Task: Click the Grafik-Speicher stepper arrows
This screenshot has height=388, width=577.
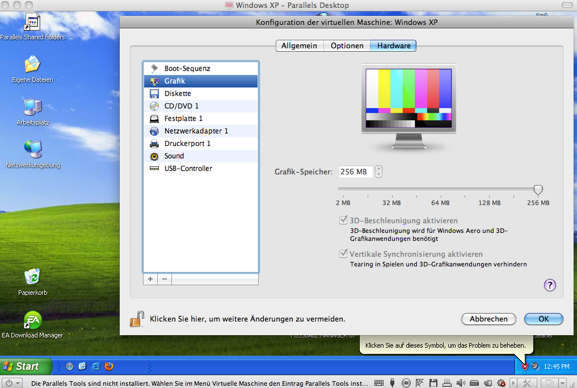Action: (378, 172)
